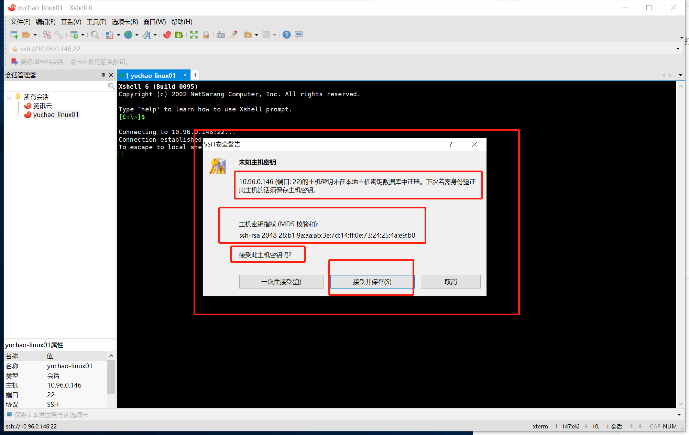Pin the Session Manager panel

tap(103, 75)
